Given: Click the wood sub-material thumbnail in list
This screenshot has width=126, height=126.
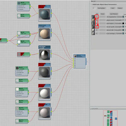Looking at the screenshot, I should click(93, 20).
